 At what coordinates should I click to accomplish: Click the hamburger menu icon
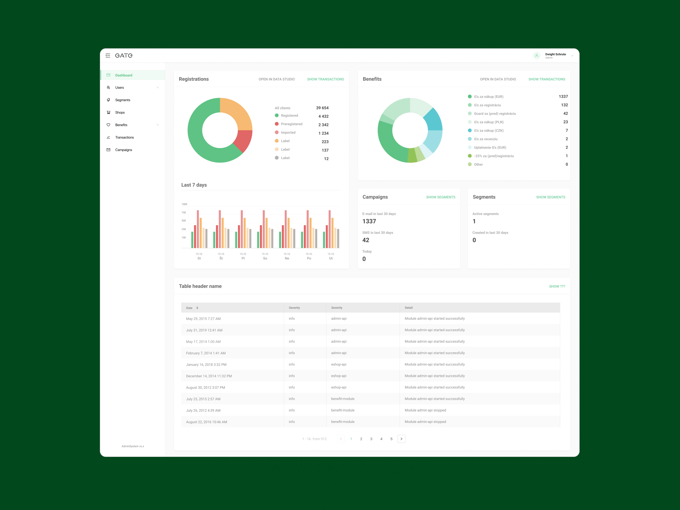108,56
